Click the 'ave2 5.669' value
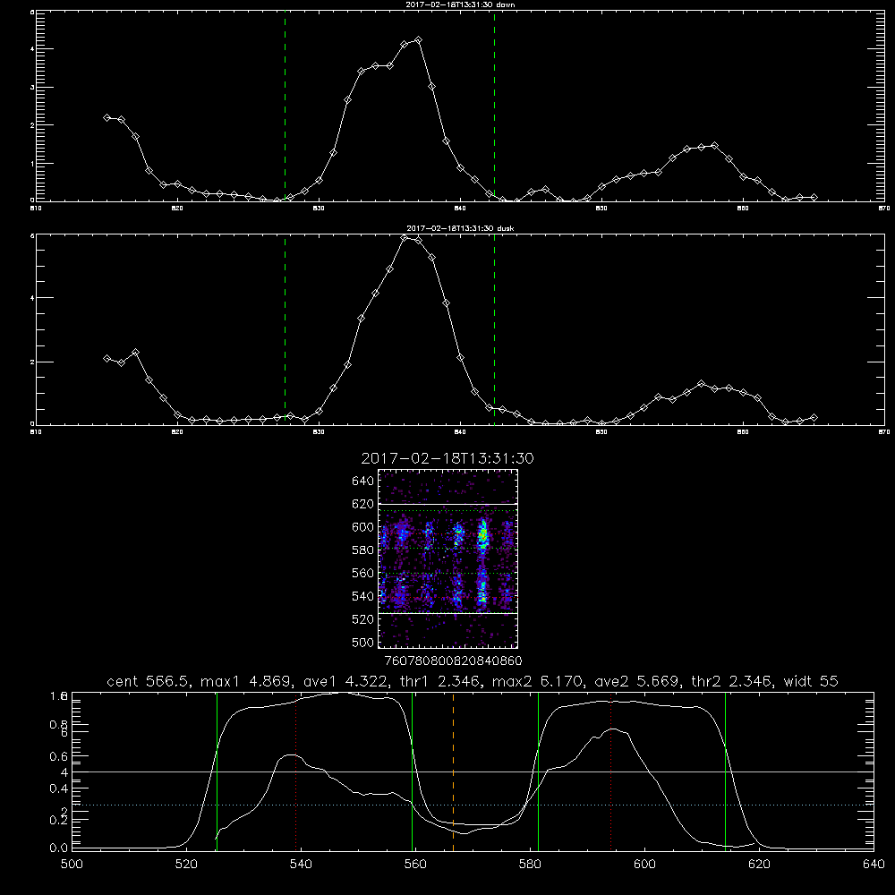 (x=637, y=681)
